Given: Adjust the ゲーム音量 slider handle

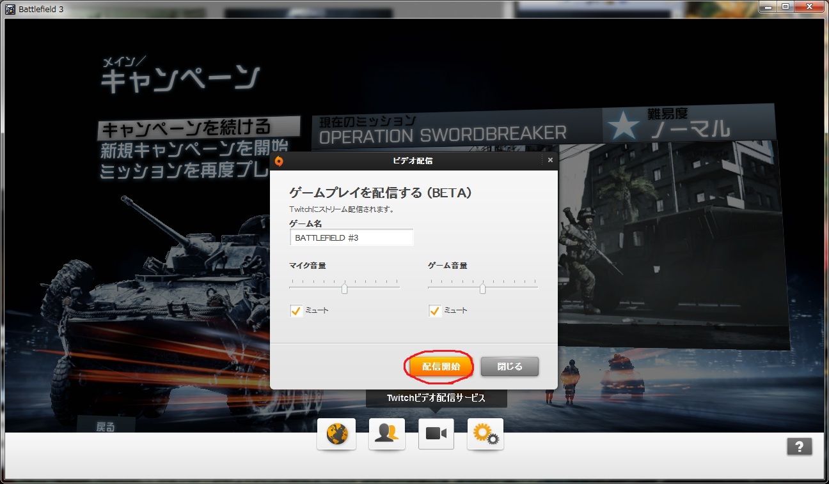Looking at the screenshot, I should [x=483, y=289].
